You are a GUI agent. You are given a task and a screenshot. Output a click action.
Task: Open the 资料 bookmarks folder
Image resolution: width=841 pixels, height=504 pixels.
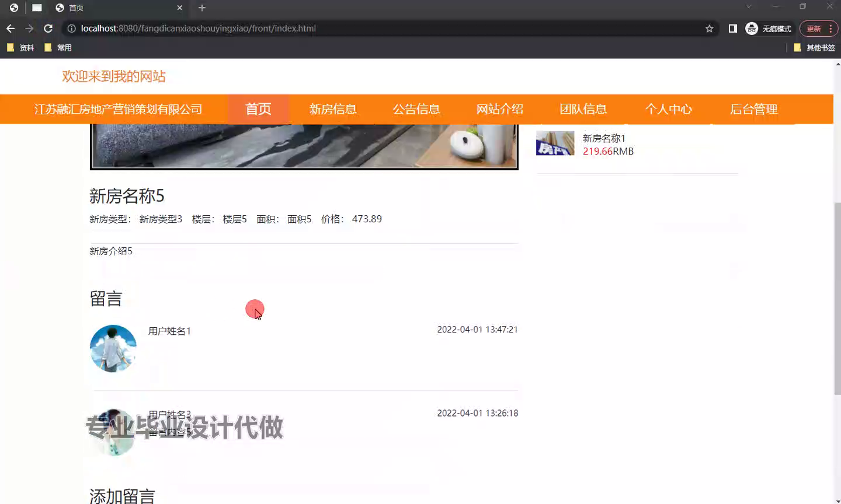[x=20, y=48]
